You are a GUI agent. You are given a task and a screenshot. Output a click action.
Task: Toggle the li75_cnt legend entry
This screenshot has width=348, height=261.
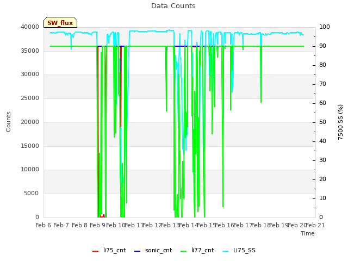click(109, 250)
